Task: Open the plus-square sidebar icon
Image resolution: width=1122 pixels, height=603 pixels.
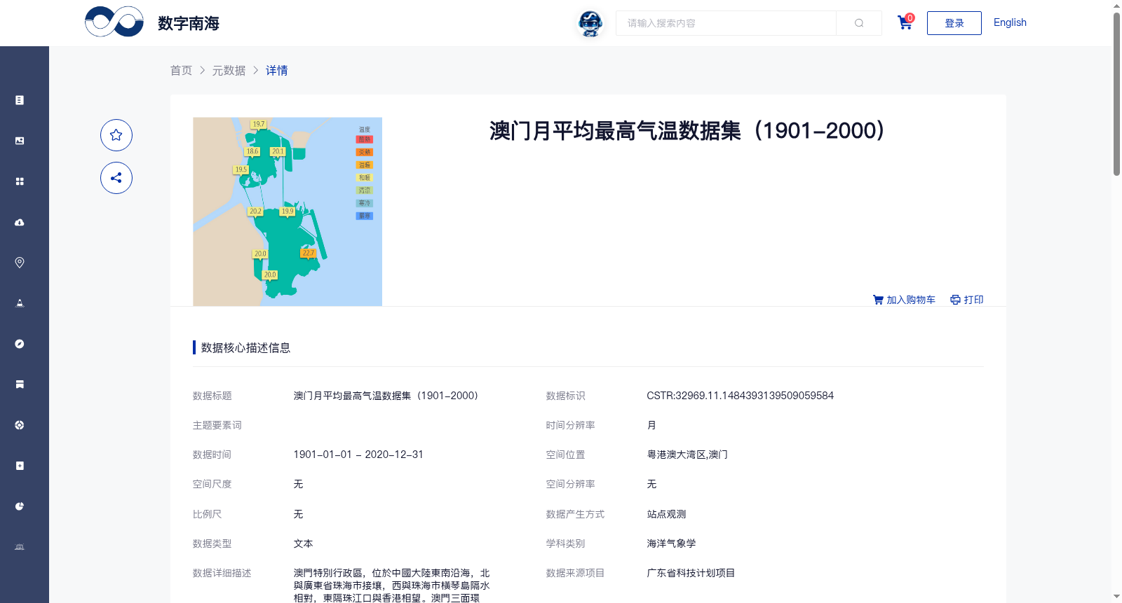Action: coord(20,466)
